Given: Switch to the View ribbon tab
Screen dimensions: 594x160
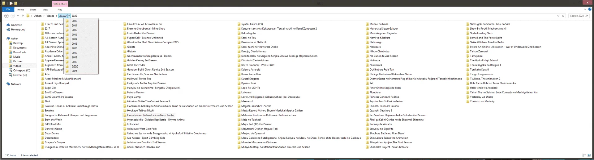Looking at the screenshot, I should coord(45,10).
